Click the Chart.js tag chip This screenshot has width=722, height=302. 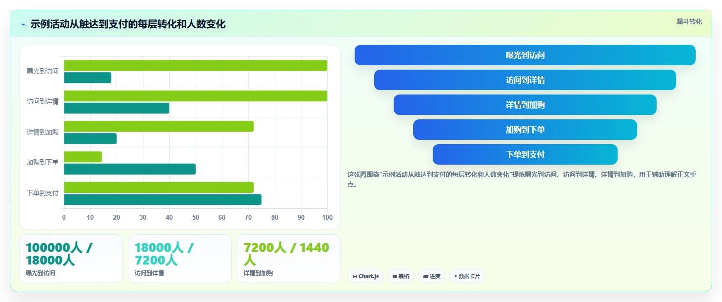[x=365, y=276]
